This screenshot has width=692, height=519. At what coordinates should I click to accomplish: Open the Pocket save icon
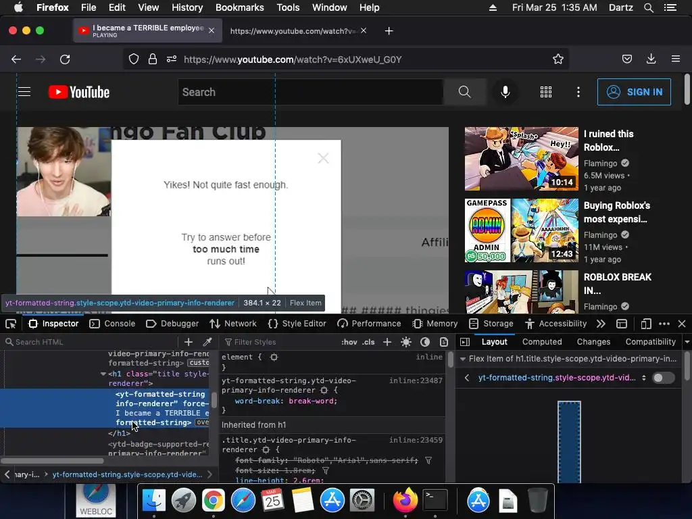[627, 59]
